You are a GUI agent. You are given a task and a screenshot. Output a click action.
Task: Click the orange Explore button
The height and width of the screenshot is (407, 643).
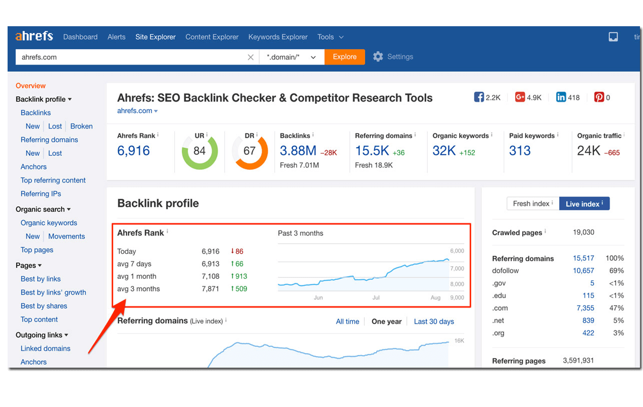[x=344, y=57]
